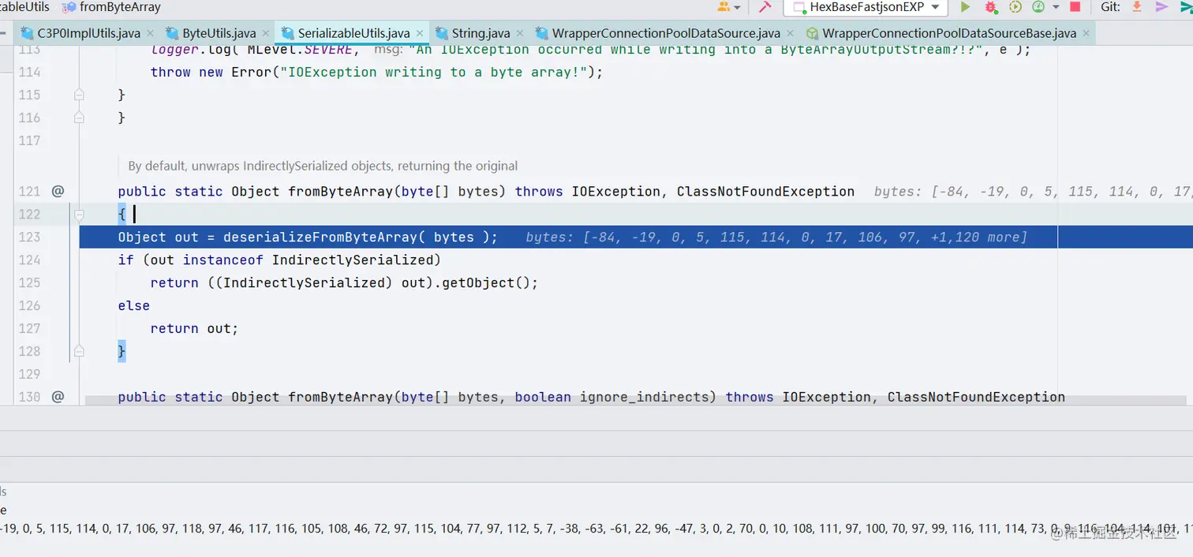
Task: Close WrapperConnectionPoolDataSourceBase.java tab
Action: point(1086,34)
